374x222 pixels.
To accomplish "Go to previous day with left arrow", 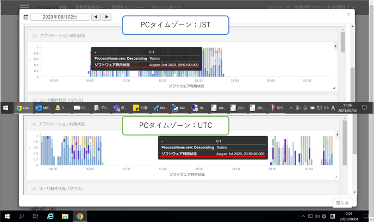I will click(96, 17).
